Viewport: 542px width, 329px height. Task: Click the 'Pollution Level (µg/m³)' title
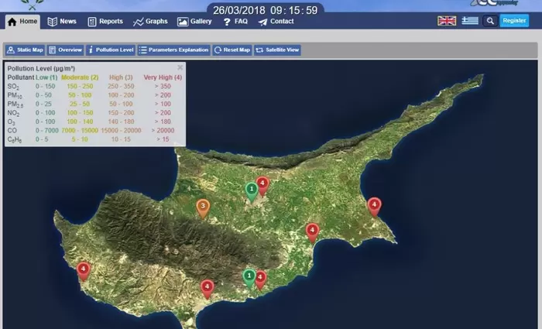(x=41, y=68)
